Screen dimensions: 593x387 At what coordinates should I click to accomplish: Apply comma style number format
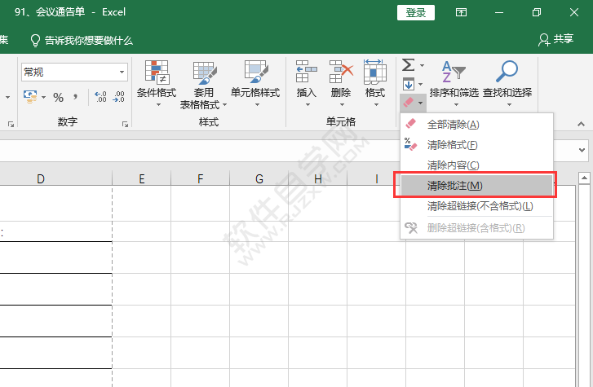(76, 97)
